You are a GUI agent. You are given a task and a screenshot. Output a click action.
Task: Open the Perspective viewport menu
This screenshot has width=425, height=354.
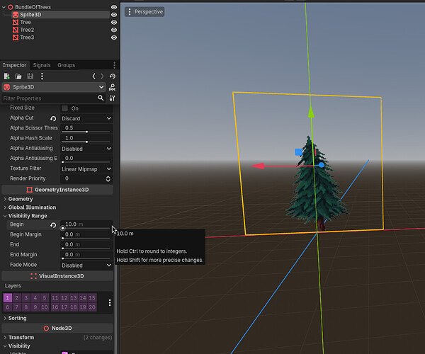(144, 11)
